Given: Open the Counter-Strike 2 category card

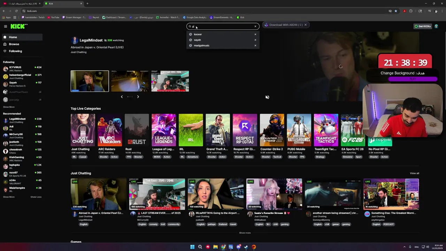Looking at the screenshot, I should [x=272, y=130].
